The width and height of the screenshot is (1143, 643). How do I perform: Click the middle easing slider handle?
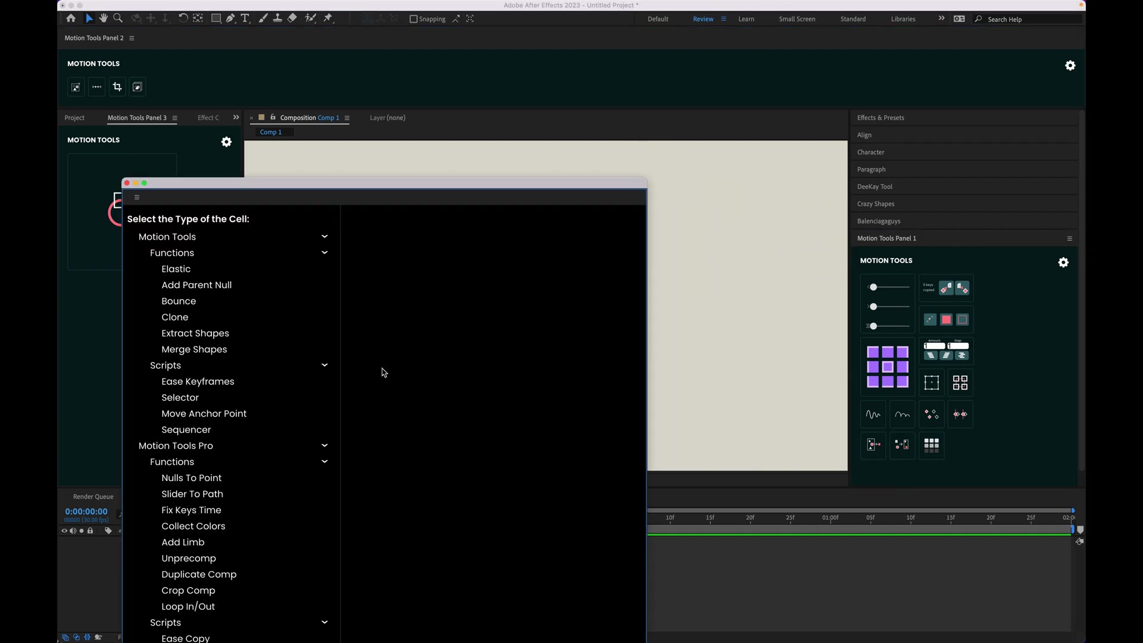coord(873,307)
